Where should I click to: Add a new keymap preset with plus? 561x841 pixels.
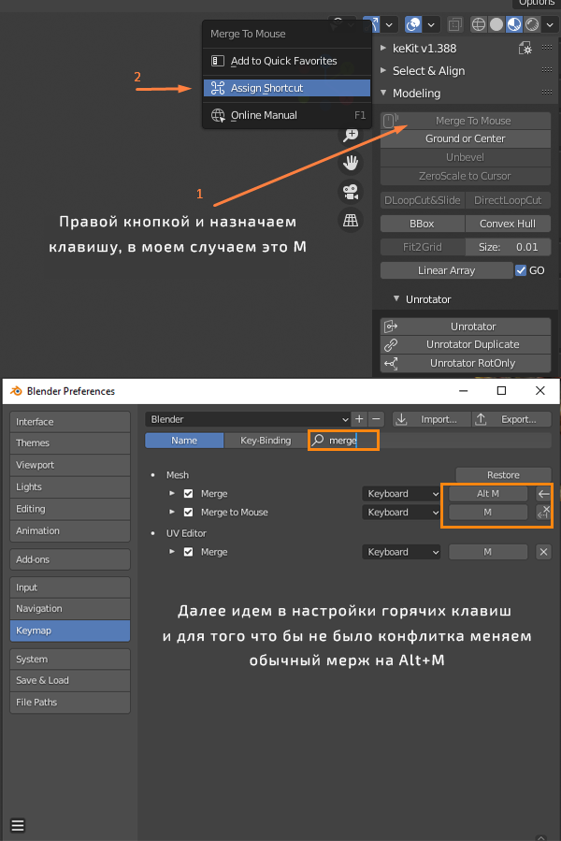point(359,419)
